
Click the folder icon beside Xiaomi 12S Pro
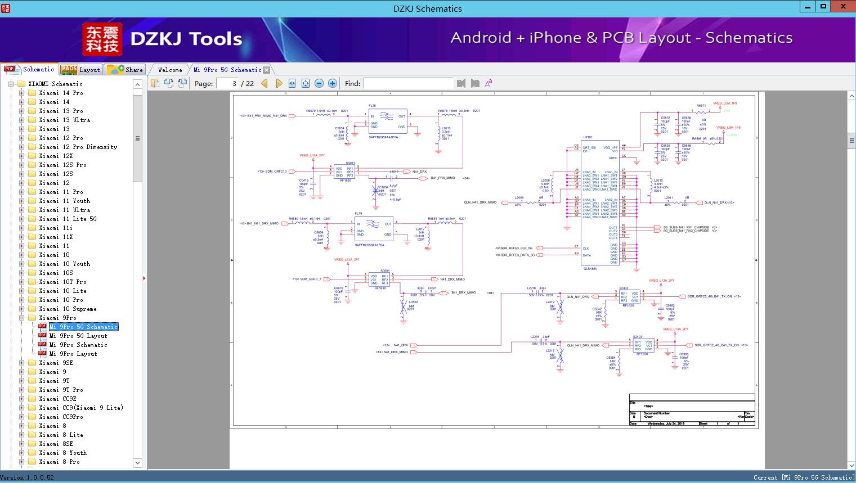click(32, 165)
